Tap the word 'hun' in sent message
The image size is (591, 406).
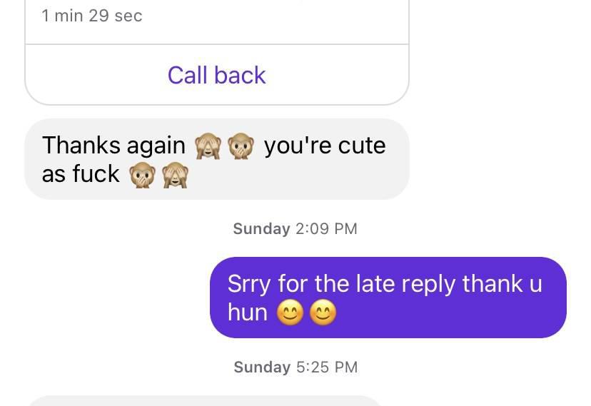[247, 313]
